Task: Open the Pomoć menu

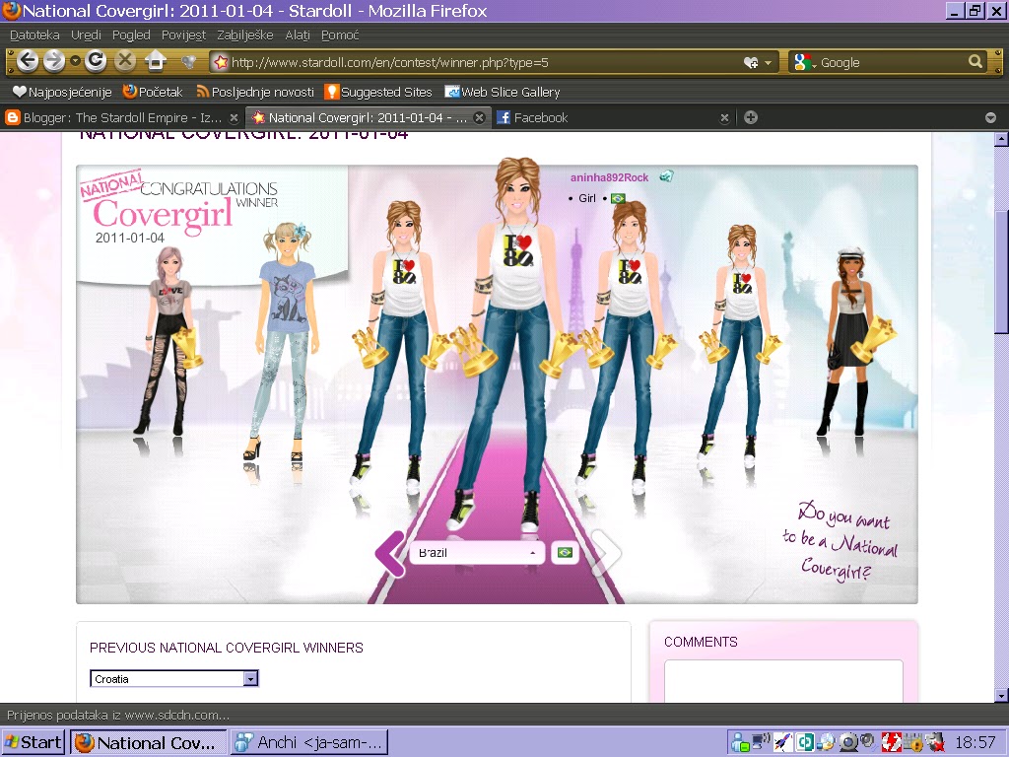Action: 340,35
